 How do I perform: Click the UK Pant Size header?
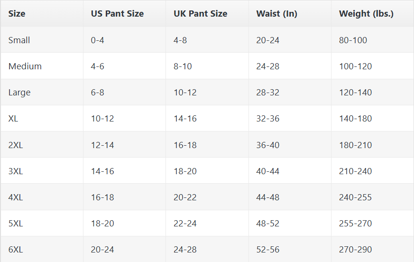200,14
